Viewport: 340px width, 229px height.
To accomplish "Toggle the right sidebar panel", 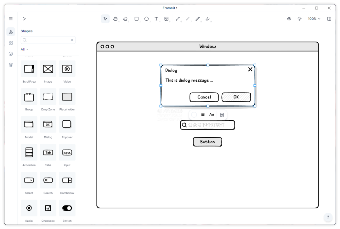I will (x=329, y=19).
